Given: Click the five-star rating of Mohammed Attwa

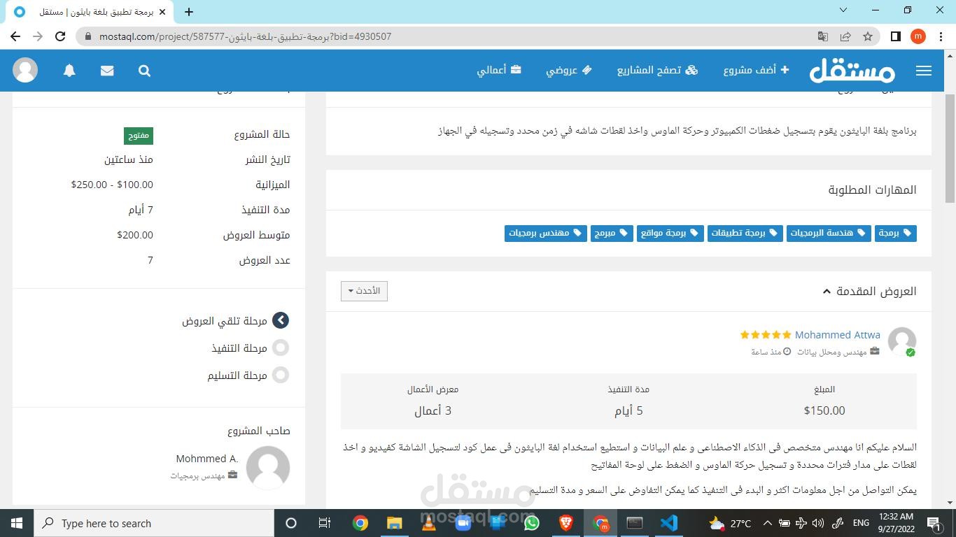Looking at the screenshot, I should pos(765,335).
